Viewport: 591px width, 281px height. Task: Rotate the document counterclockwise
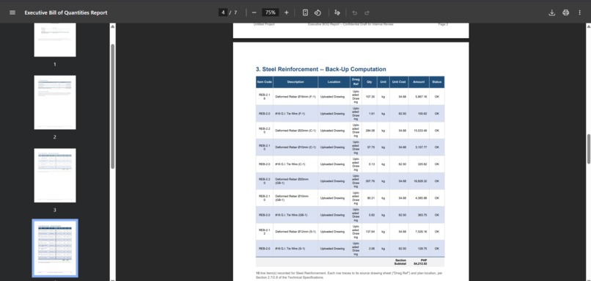pos(317,12)
